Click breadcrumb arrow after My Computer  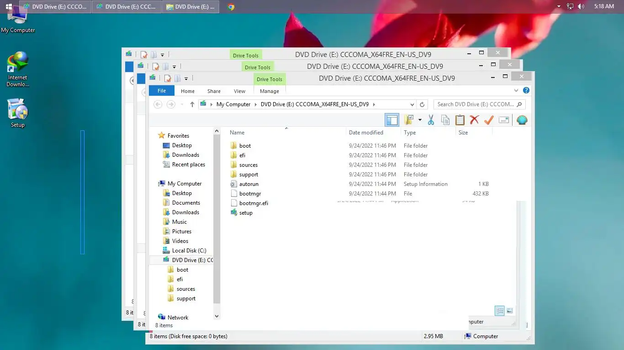click(256, 104)
